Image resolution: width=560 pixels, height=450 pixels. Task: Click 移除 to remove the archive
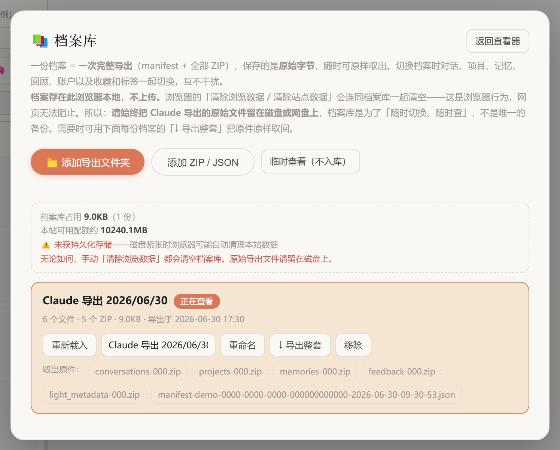[x=353, y=345]
